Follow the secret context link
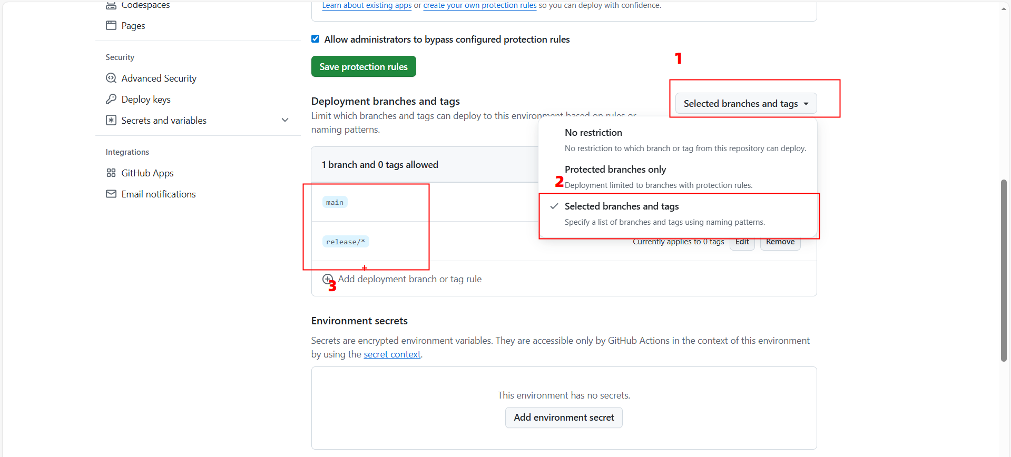 (x=392, y=354)
